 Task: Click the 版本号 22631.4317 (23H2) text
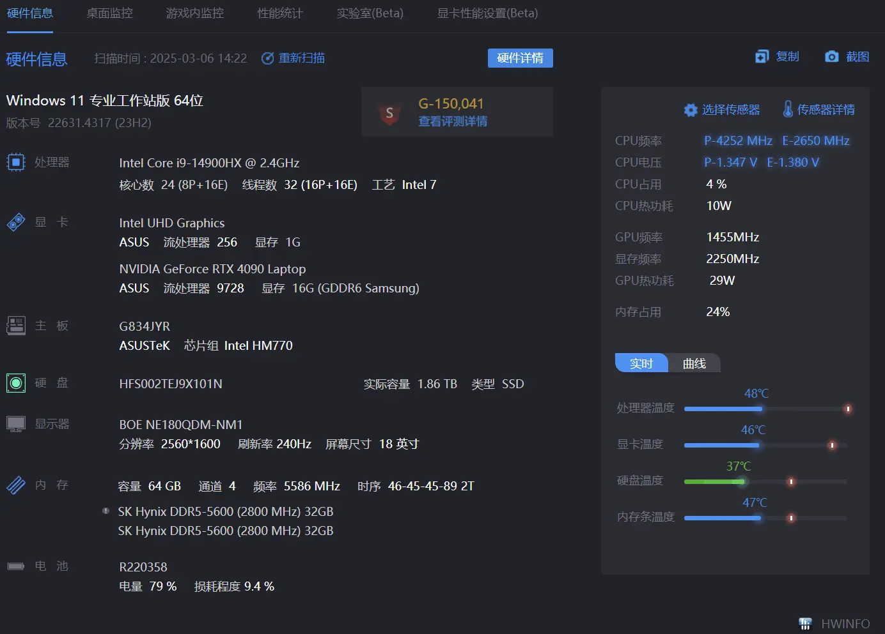(79, 123)
